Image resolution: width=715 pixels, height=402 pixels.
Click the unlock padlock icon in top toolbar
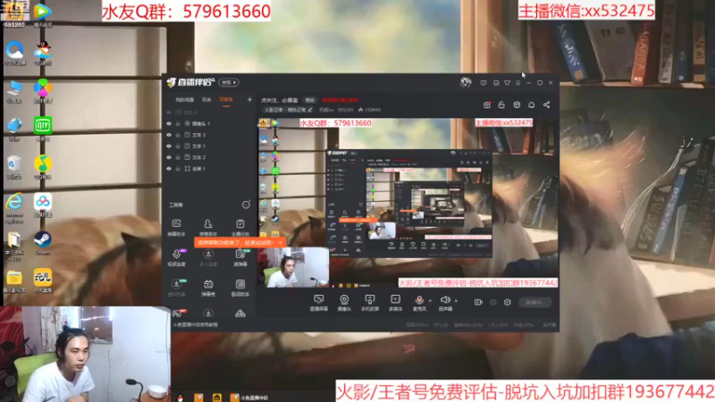coord(501,105)
